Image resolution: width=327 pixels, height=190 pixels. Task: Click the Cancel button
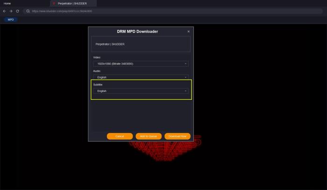tap(120, 136)
